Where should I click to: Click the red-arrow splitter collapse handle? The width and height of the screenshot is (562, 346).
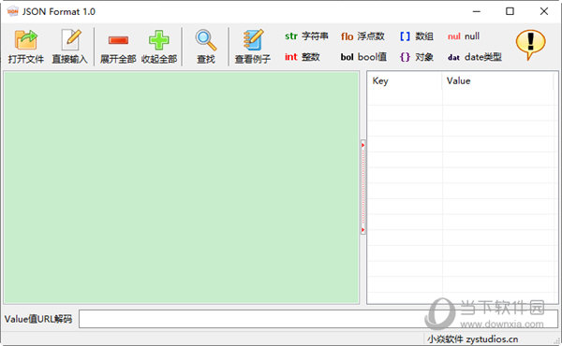(363, 187)
